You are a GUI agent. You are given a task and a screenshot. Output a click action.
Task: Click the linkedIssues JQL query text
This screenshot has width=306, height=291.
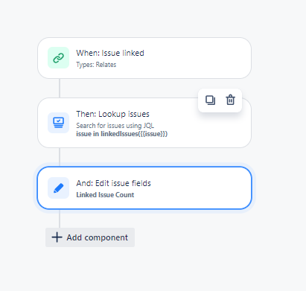(x=121, y=134)
